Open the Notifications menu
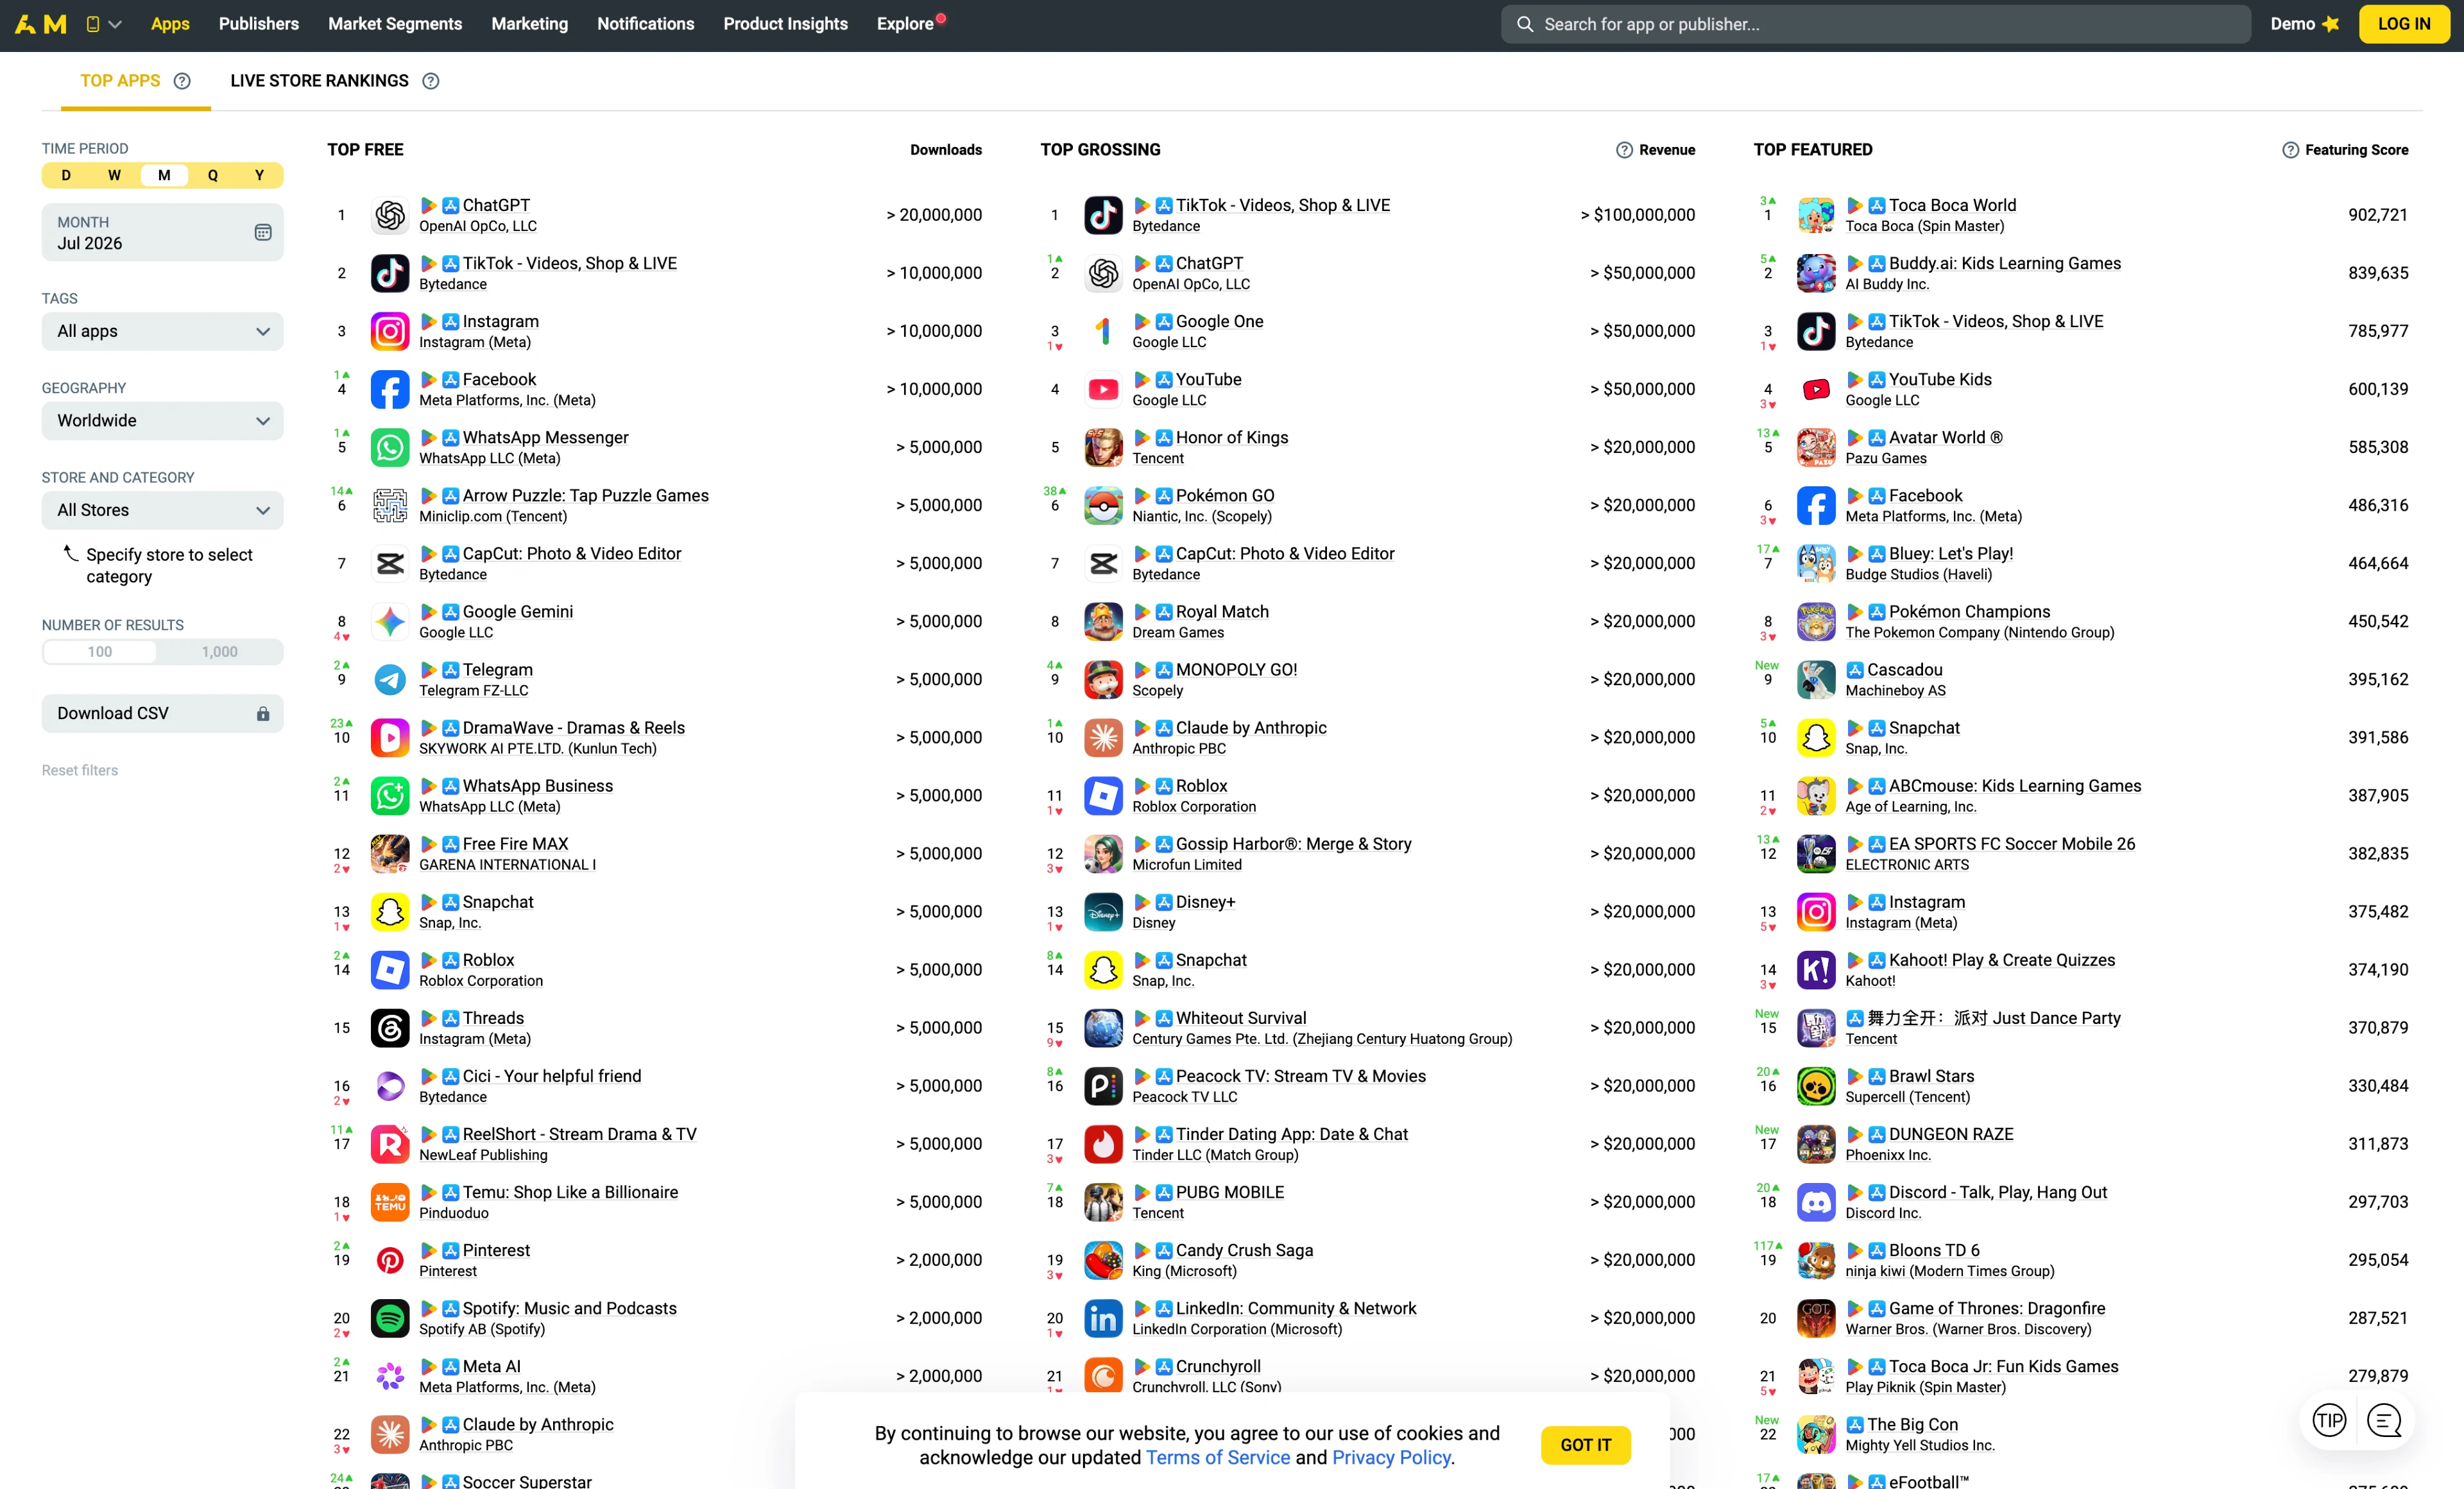This screenshot has height=1489, width=2464. tap(646, 24)
